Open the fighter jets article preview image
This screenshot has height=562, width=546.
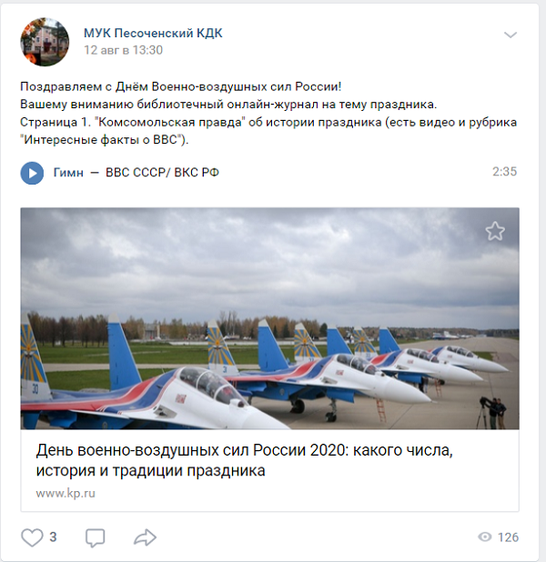tap(269, 318)
